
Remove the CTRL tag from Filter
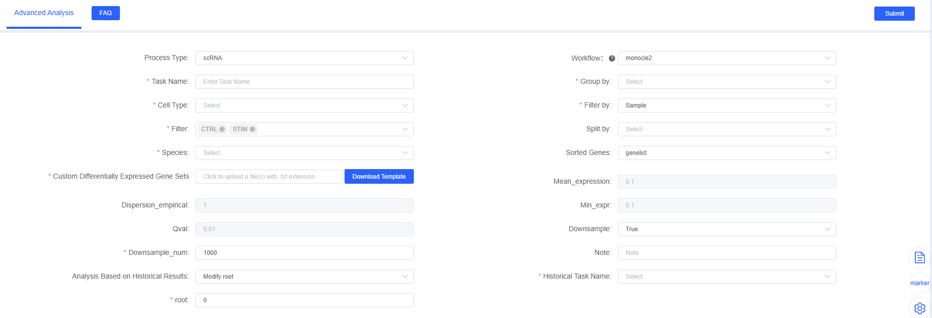coord(222,129)
